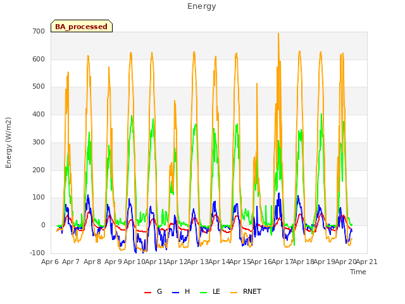The image size is (405, 304).
Task: Click the 300 y-axis tick label
Action: tap(39, 142)
